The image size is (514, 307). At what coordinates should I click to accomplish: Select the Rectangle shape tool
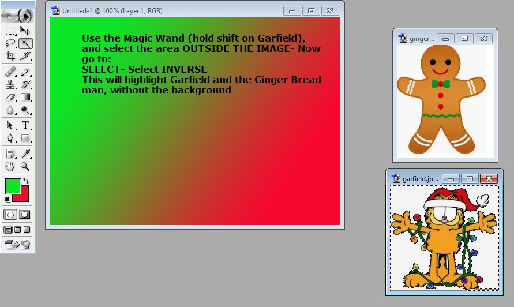point(25,138)
